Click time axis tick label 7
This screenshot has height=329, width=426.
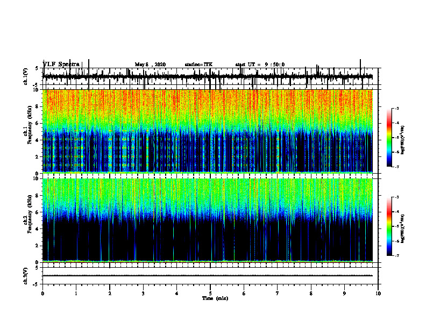[x=278, y=294]
